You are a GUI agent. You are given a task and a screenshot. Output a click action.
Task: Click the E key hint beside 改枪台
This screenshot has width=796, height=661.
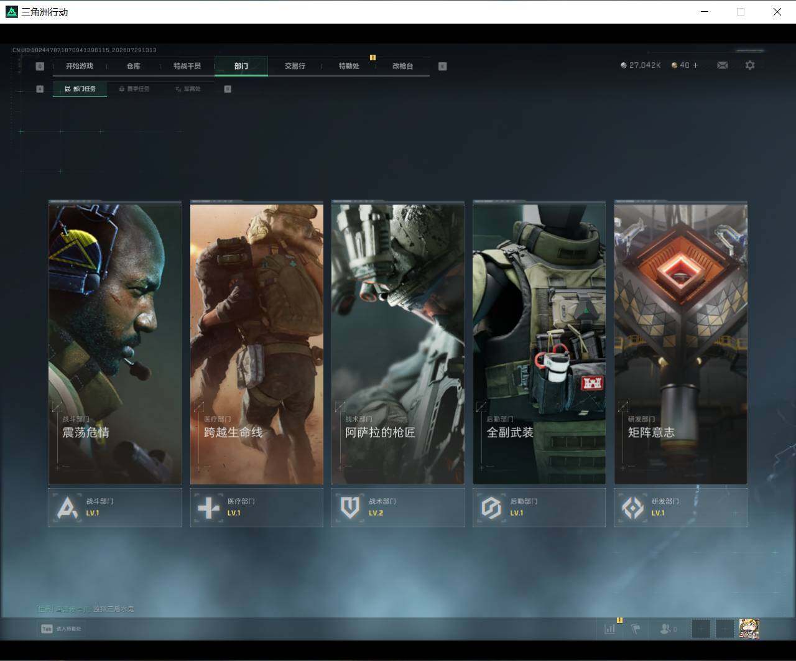(x=443, y=67)
